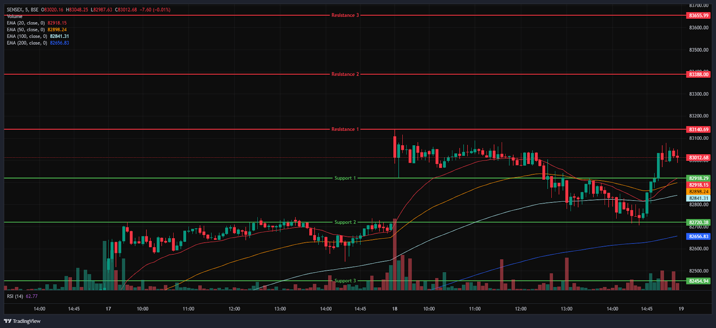Click the Resistance 1 line label

pyautogui.click(x=345, y=129)
